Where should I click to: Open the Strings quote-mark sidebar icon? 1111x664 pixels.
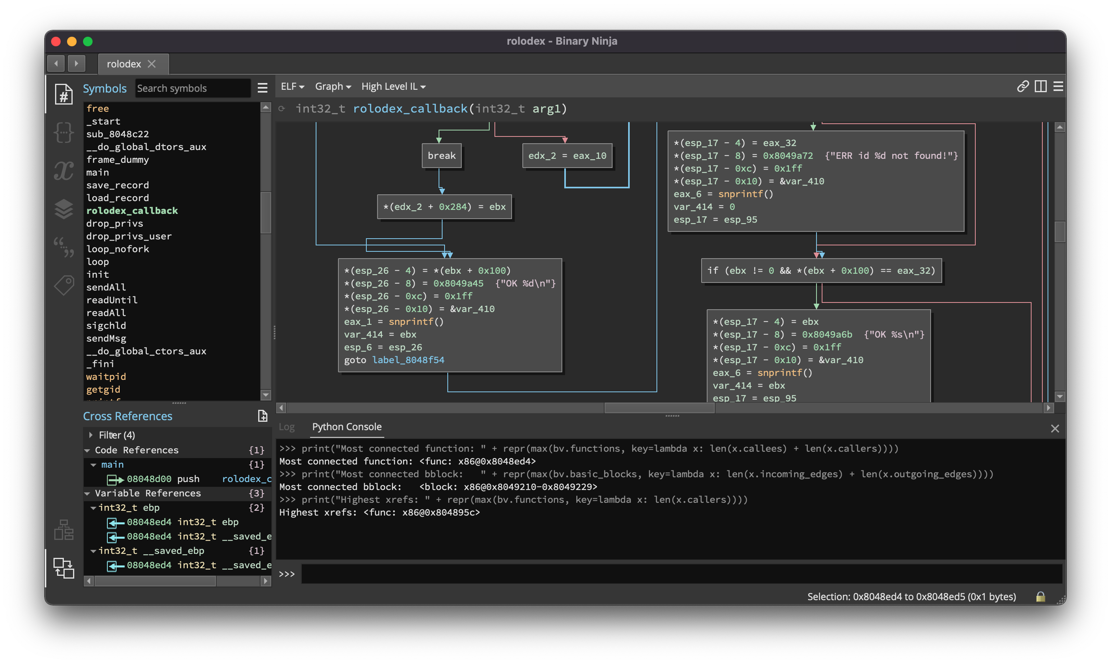pyautogui.click(x=63, y=247)
